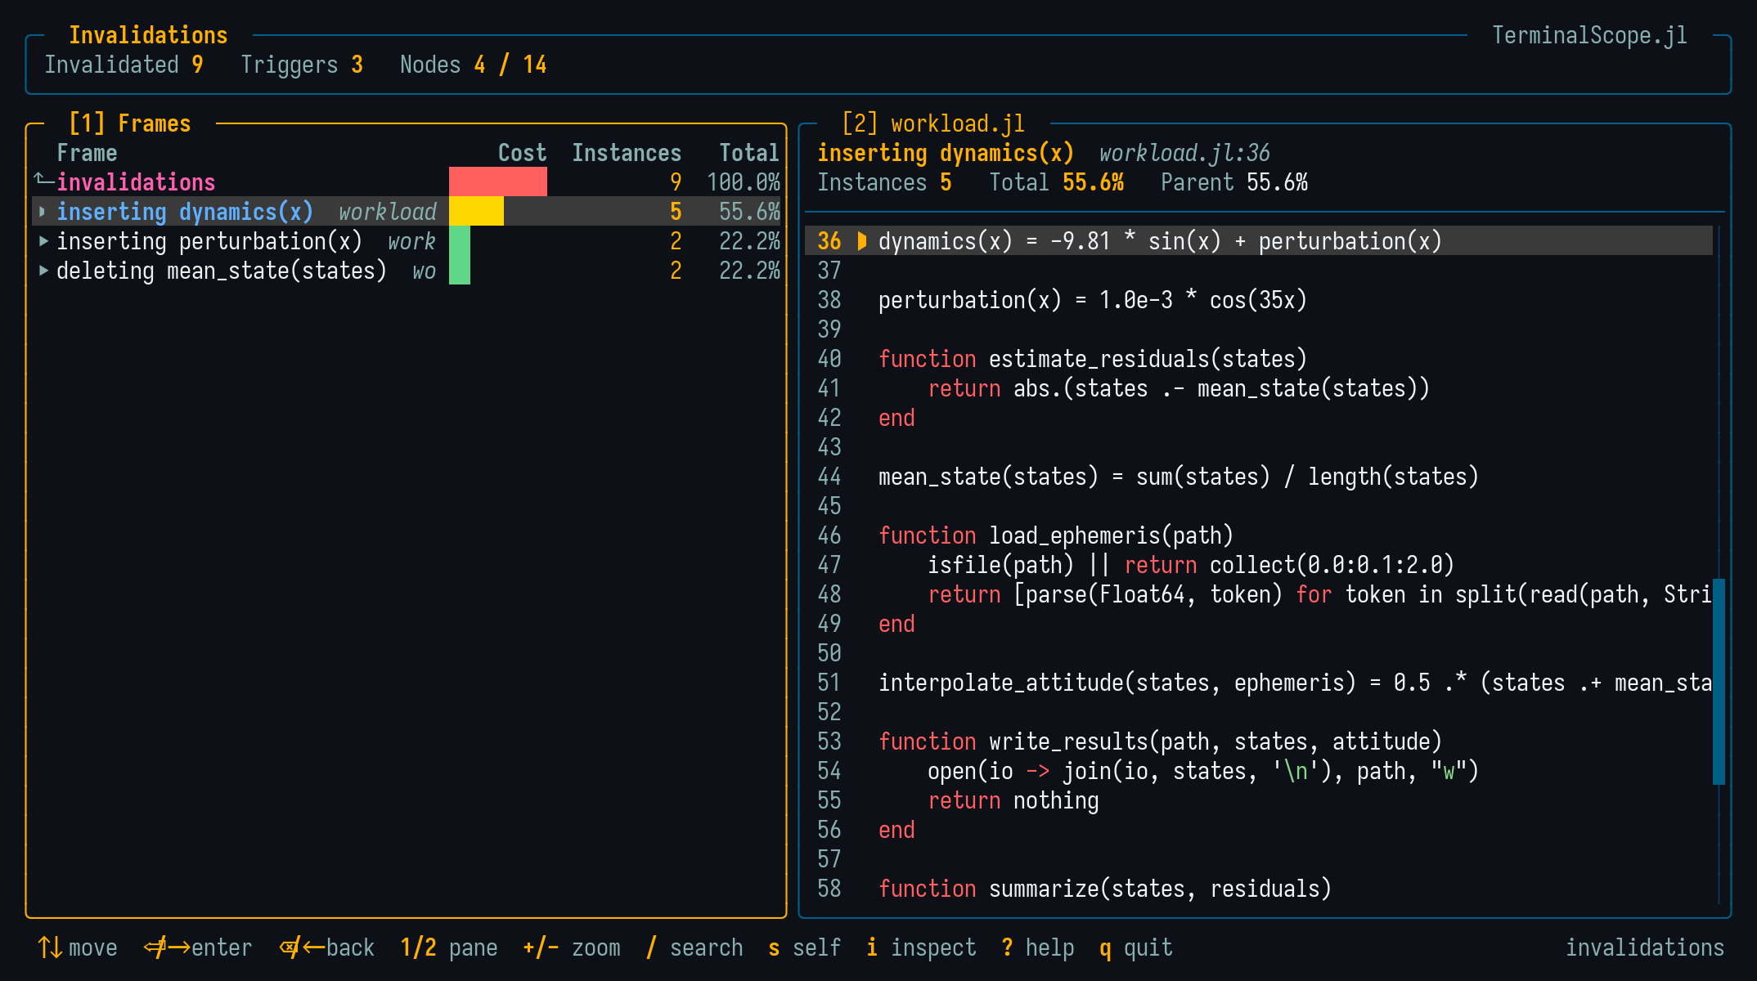Click line 40 function estimate_residuals
The height and width of the screenshot is (981, 1757).
point(1093,359)
